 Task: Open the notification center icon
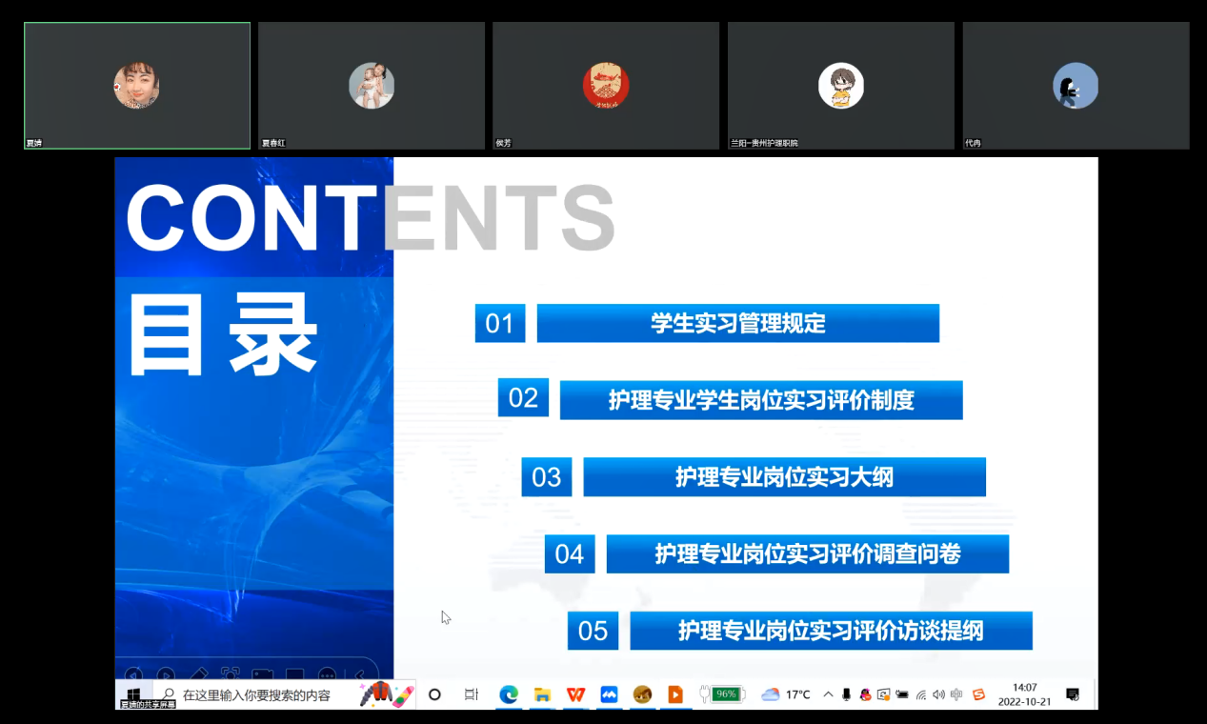[1072, 694]
